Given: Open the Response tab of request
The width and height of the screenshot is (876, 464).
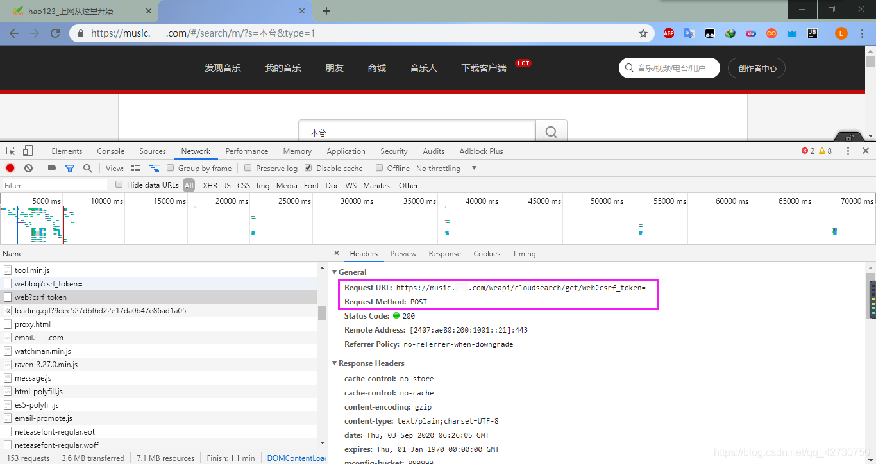Looking at the screenshot, I should 444,254.
